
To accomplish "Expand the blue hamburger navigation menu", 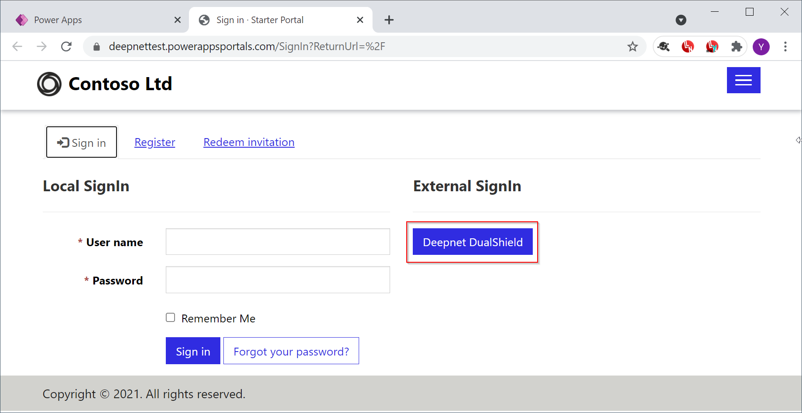I will pyautogui.click(x=743, y=80).
